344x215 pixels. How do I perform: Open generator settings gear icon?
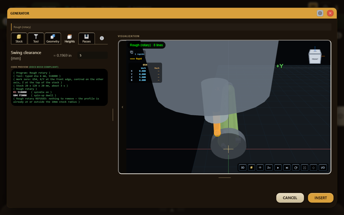click(320, 13)
